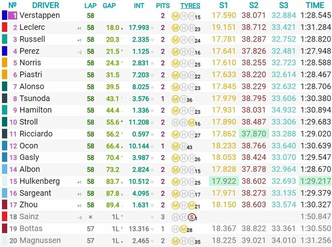This screenshot has height=247, width=332.
Task: Click Tsunoda's yellow medium tyre icon
Action: pyautogui.click(x=176, y=98)
